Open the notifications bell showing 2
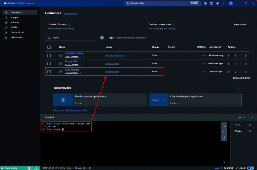This screenshot has height=170, width=257. [250, 168]
